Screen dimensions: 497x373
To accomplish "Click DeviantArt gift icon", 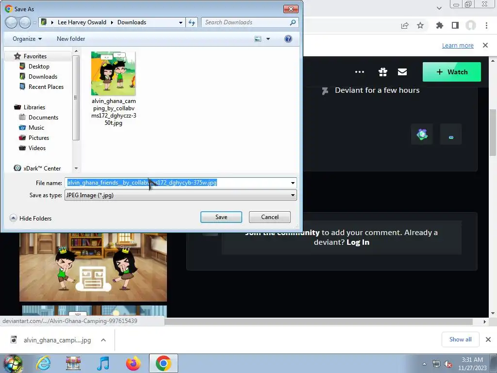I will (383, 72).
